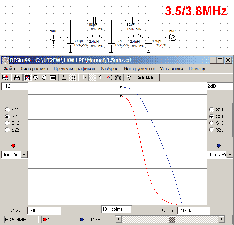Open the Помощь menu
This screenshot has width=234, height=225.
point(198,69)
